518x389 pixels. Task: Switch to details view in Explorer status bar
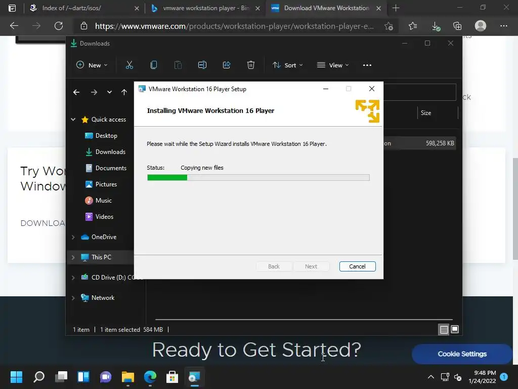click(444, 329)
